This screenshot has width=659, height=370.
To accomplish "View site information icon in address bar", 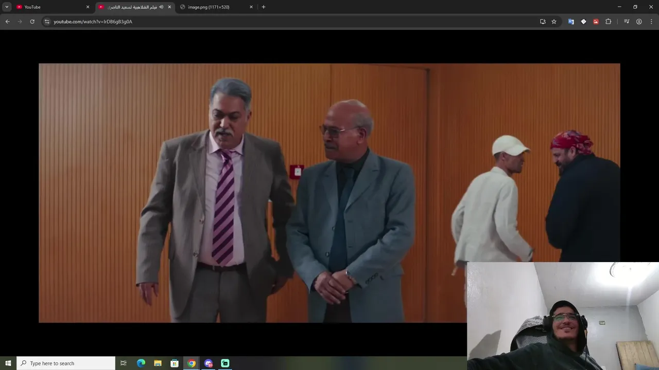I will 47,22.
